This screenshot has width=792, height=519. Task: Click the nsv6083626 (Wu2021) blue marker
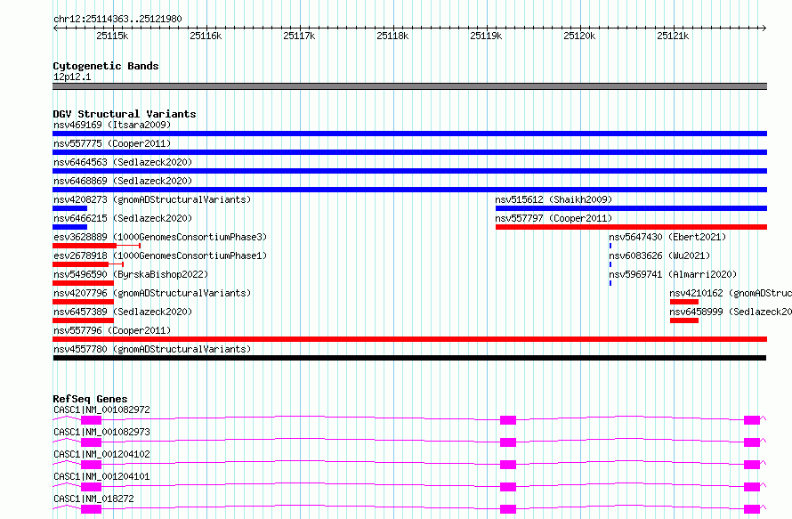(x=610, y=264)
